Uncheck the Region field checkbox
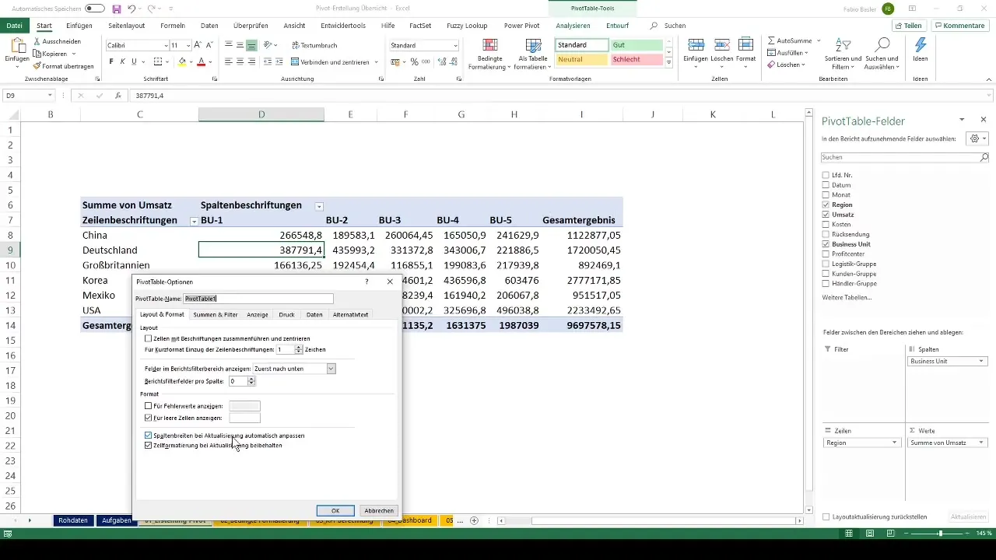The image size is (996, 560). pyautogui.click(x=826, y=205)
